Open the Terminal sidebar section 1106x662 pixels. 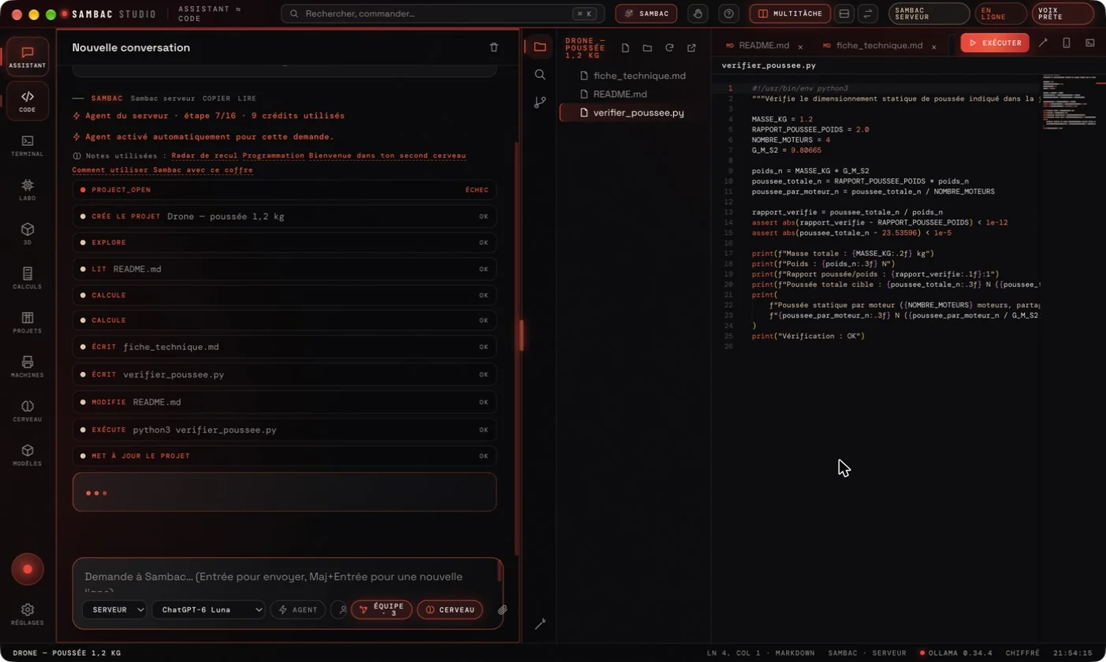click(x=28, y=145)
